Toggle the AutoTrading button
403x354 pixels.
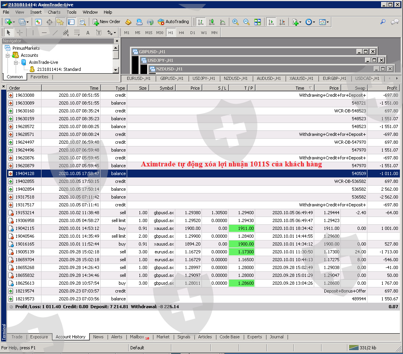173,22
